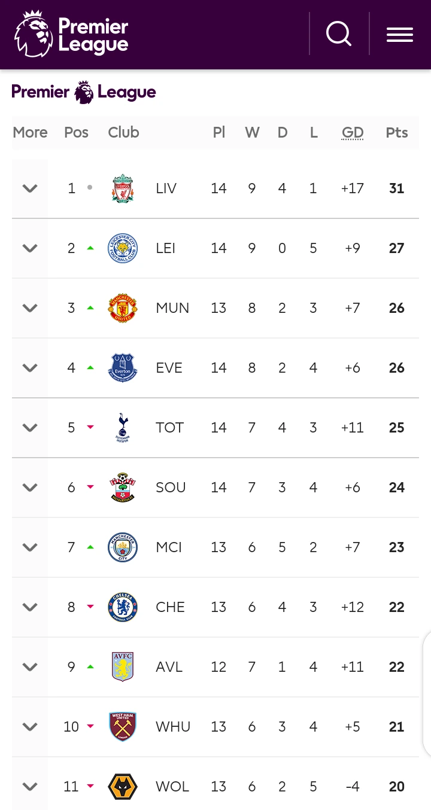Open the hamburger menu
The width and height of the screenshot is (431, 810).
(x=399, y=35)
